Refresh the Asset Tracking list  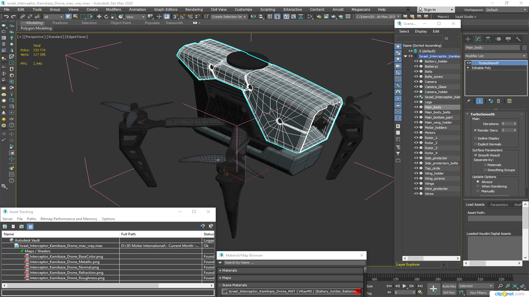pyautogui.click(x=5, y=227)
